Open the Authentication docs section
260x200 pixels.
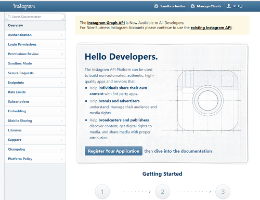[35, 35]
